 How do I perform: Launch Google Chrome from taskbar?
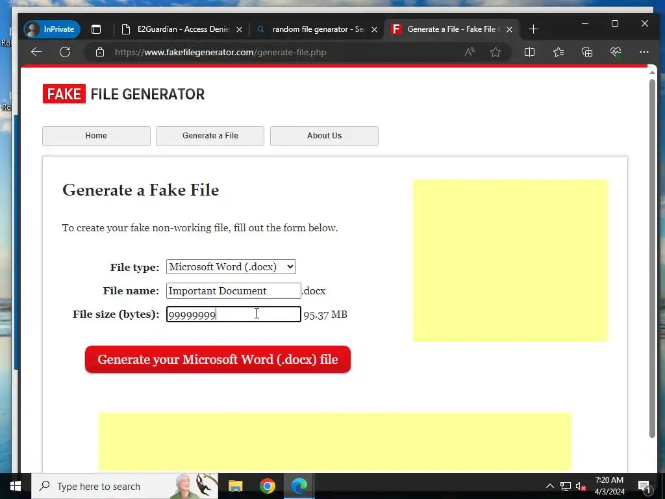[267, 486]
